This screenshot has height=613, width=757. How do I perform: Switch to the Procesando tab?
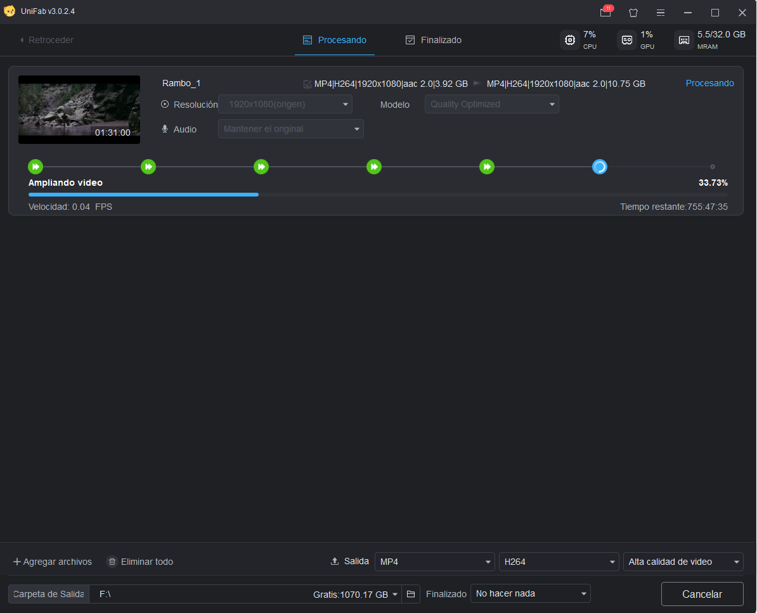point(335,40)
